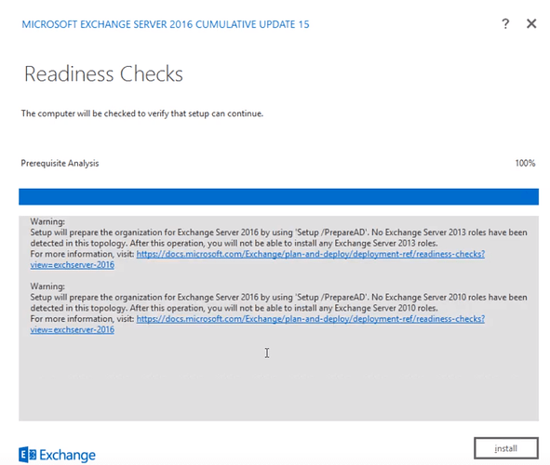Screen dimensions: 550x465
Task: Click warning text mentioning Exchange Server 2010 roles
Action: pos(278,302)
